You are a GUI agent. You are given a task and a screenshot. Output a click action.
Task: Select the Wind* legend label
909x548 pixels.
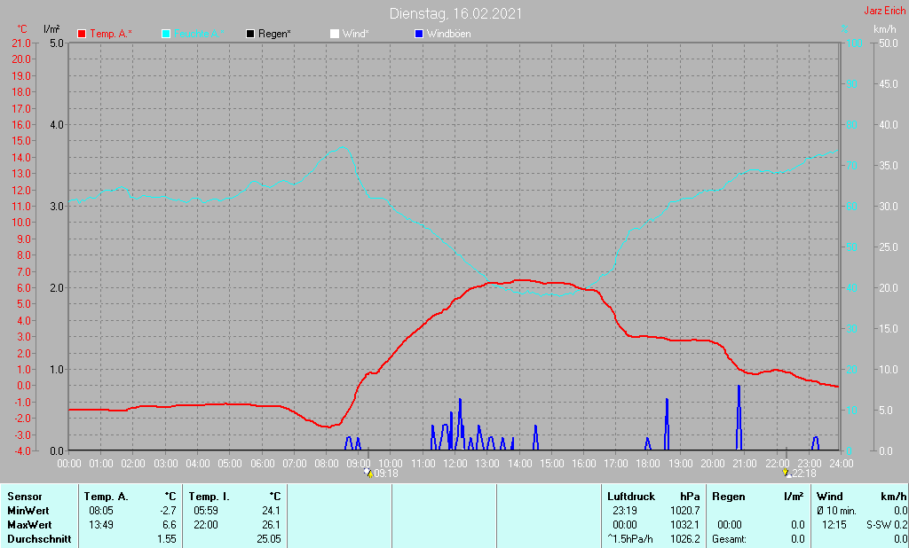click(x=355, y=35)
